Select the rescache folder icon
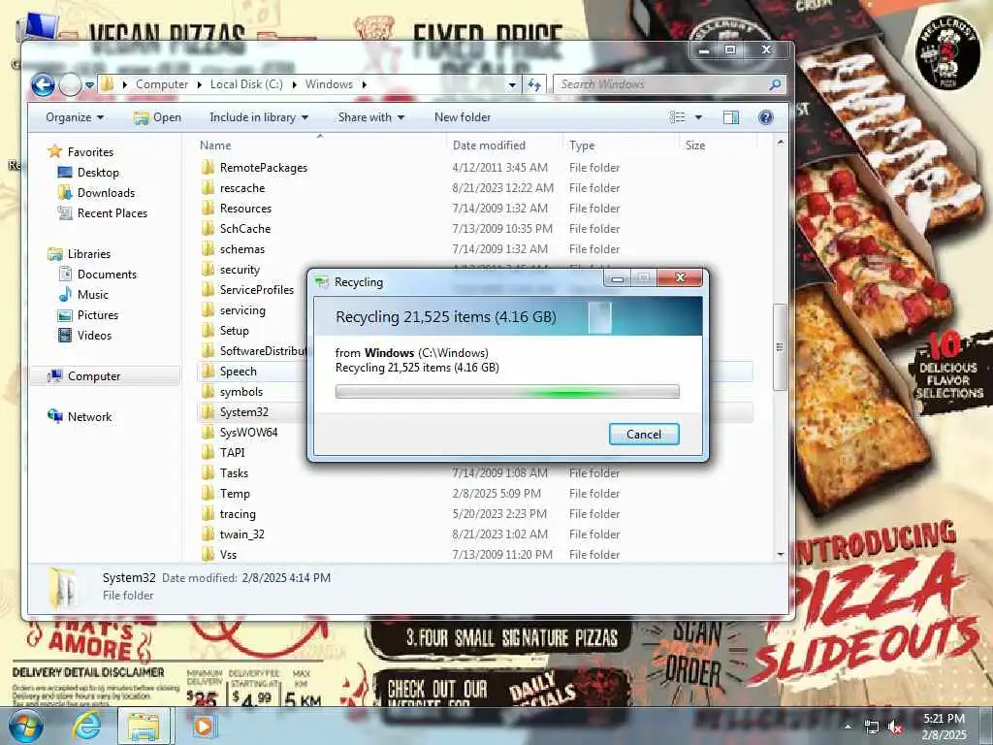 click(208, 187)
